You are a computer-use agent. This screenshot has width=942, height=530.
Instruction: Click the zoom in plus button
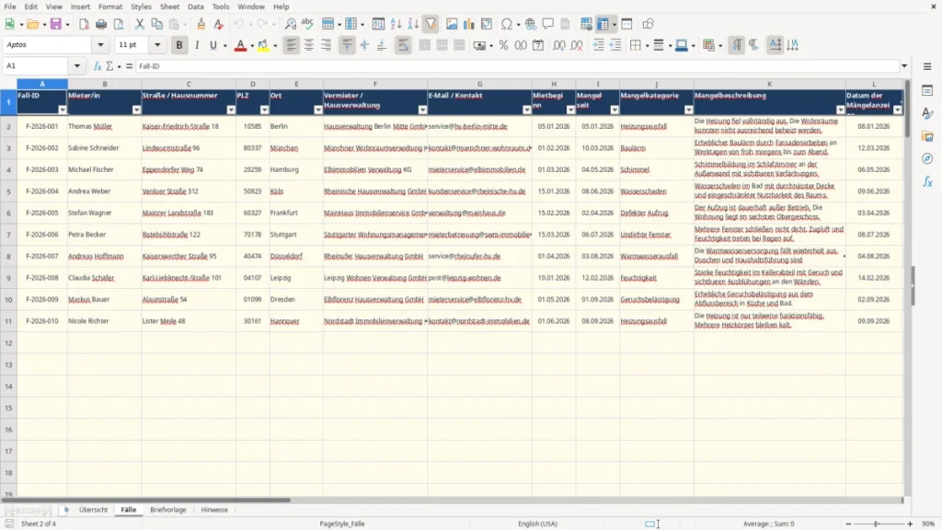pos(910,524)
